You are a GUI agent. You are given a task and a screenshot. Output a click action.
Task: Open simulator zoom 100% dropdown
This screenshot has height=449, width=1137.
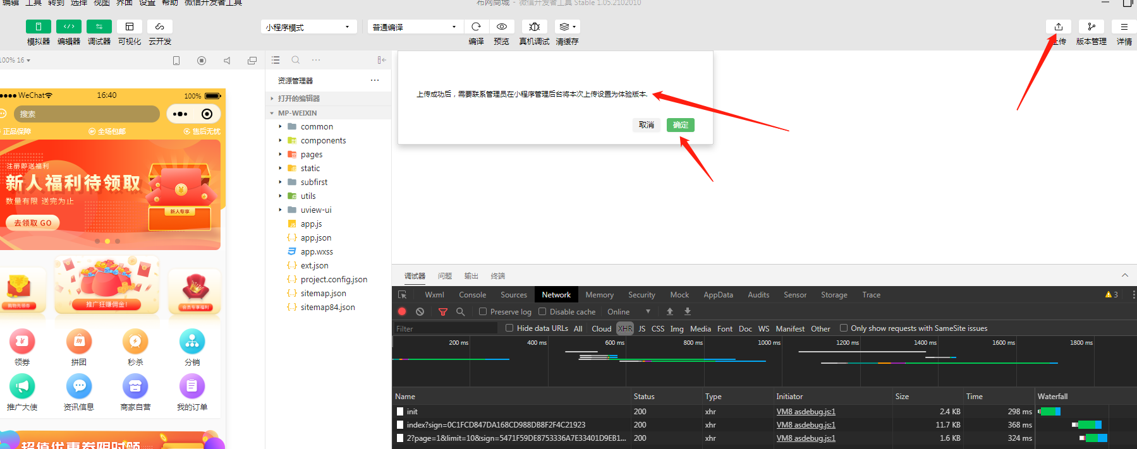15,60
